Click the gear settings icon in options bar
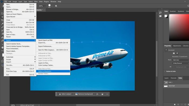 56,6
